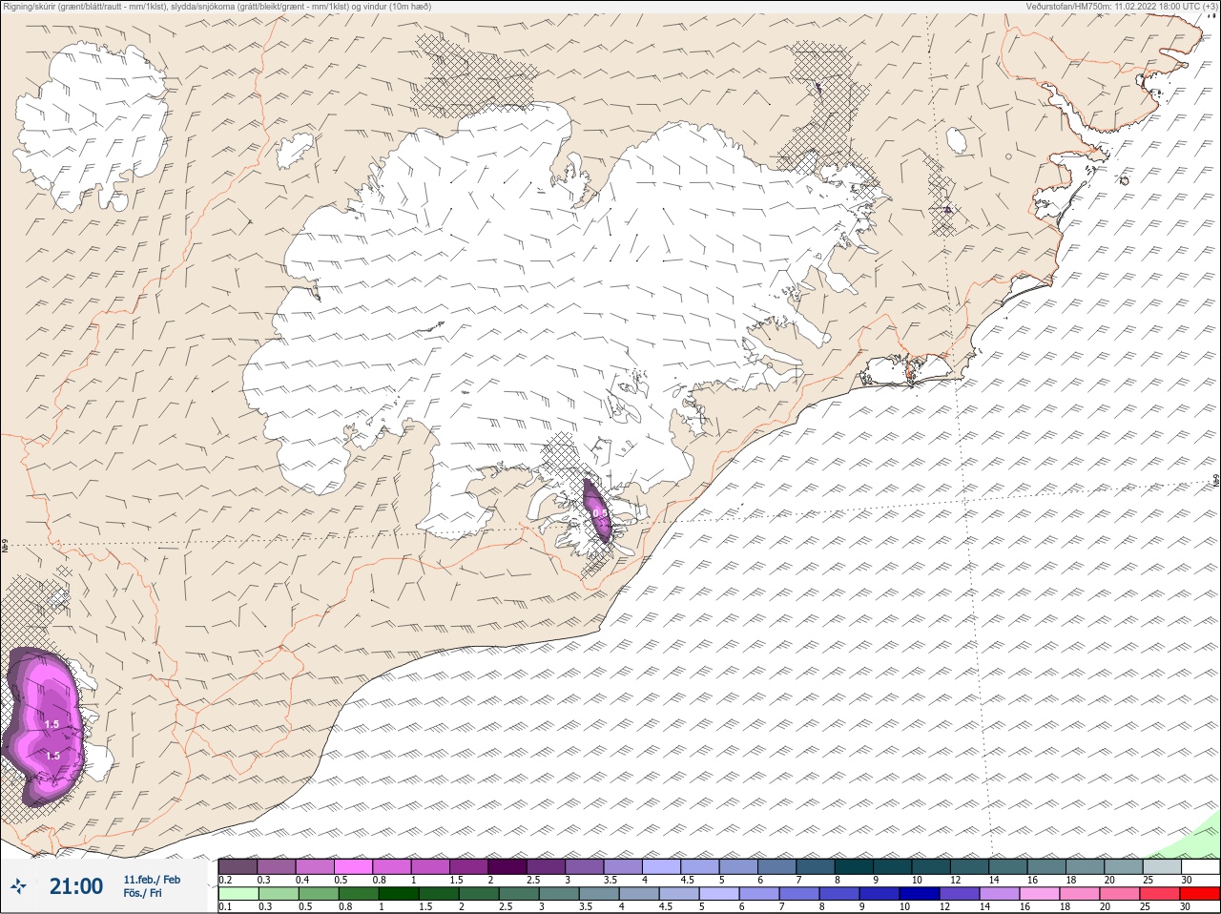Pick the red 30 swatch ending bottom legend

point(1200,893)
